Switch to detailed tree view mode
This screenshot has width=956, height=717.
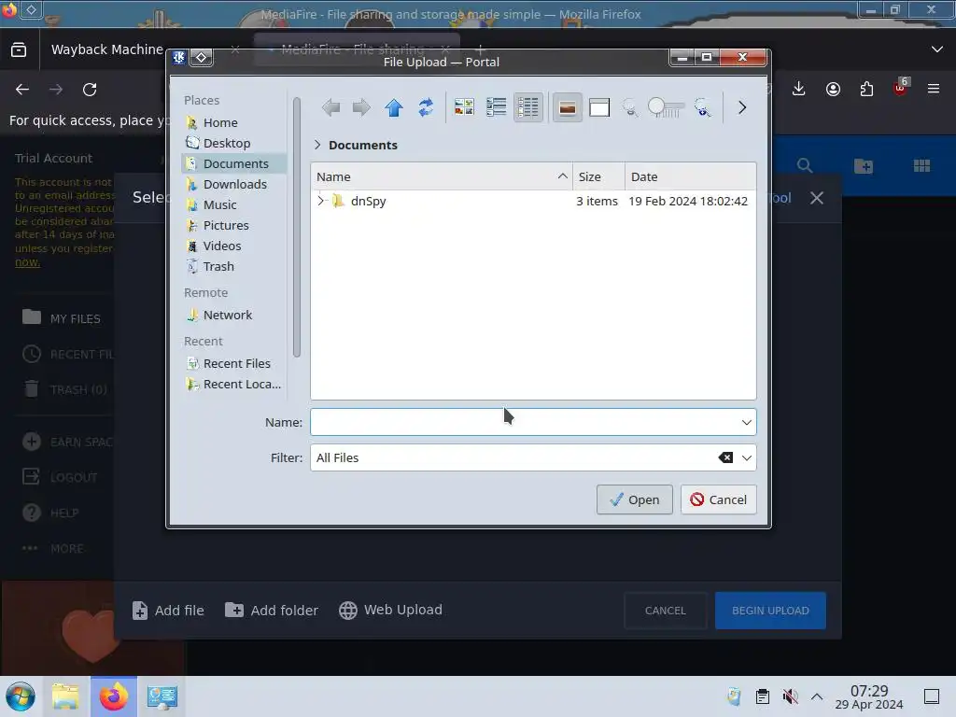pyautogui.click(x=528, y=108)
